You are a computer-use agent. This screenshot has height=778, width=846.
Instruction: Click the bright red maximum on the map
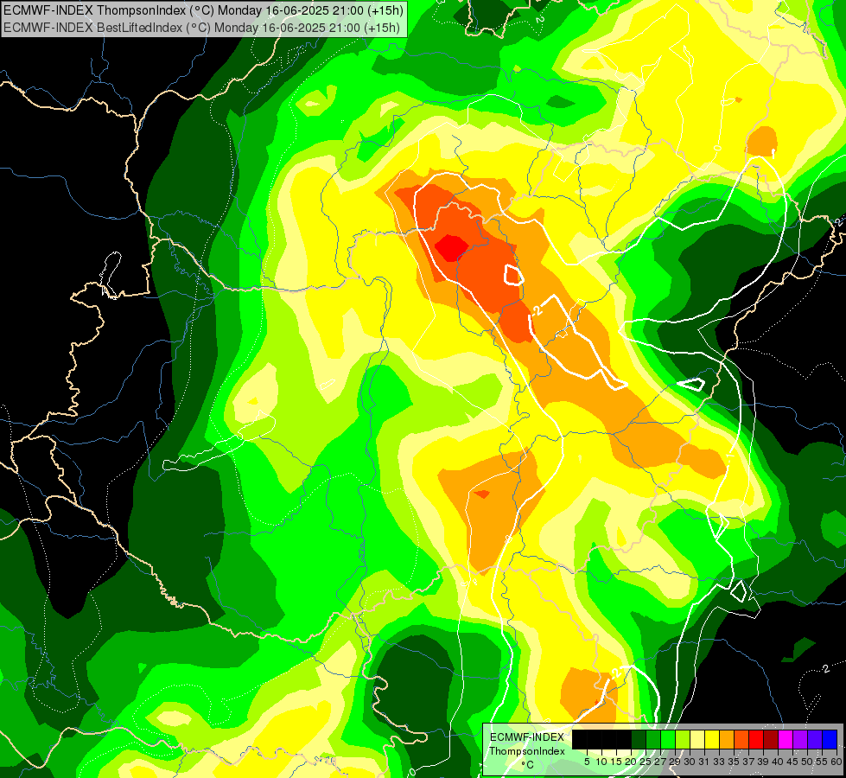452,247
